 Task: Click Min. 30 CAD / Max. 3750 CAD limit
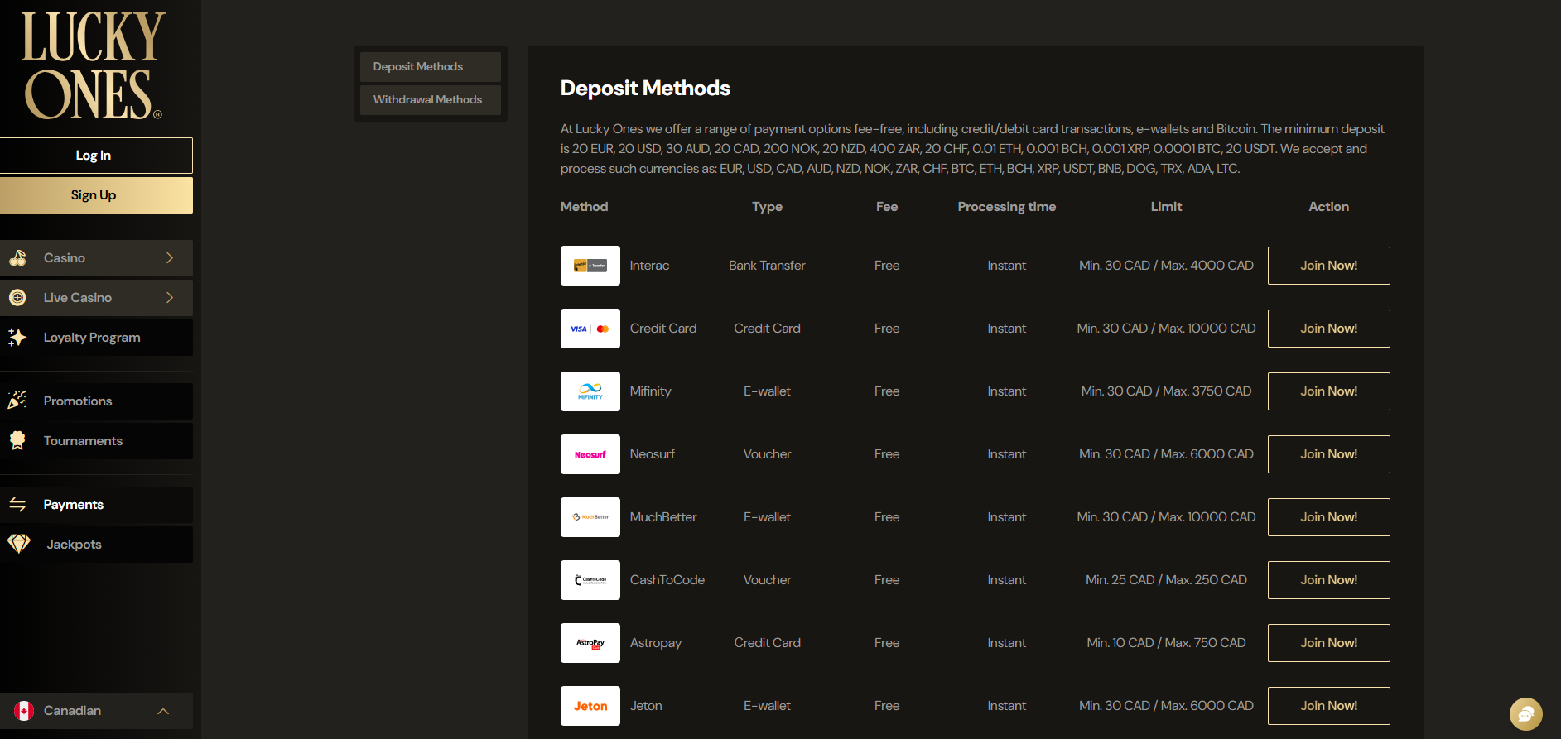pyautogui.click(x=1166, y=391)
